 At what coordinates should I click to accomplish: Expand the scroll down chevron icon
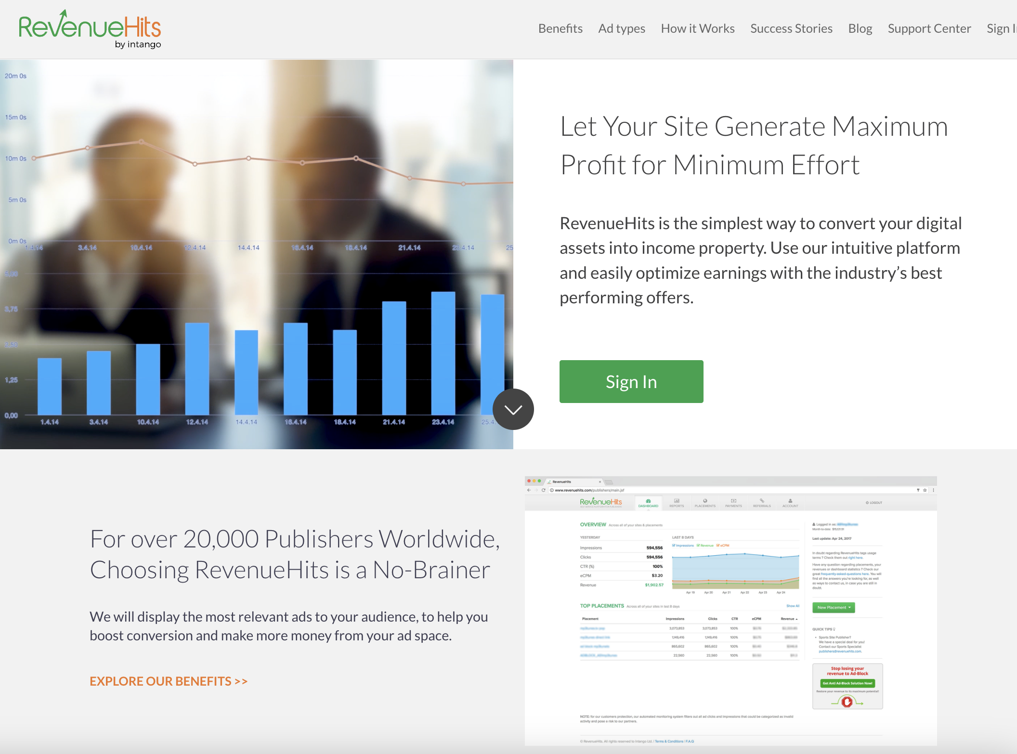[512, 409]
